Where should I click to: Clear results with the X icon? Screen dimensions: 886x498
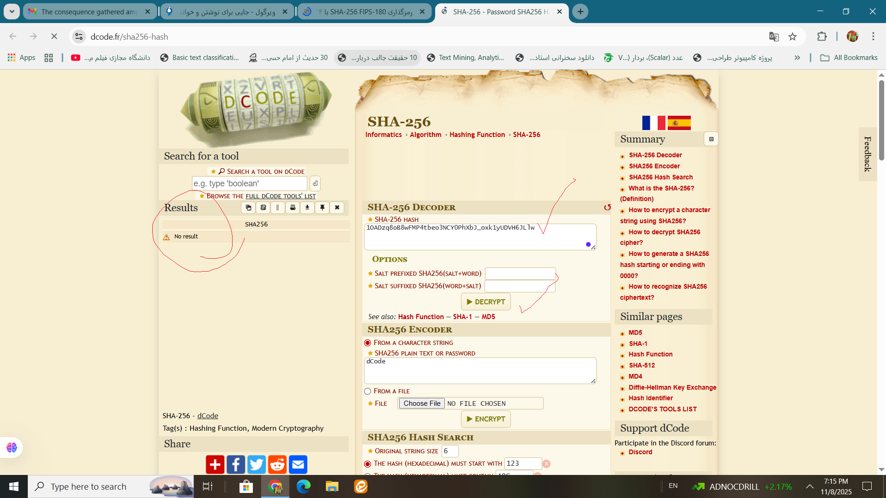[x=337, y=207]
